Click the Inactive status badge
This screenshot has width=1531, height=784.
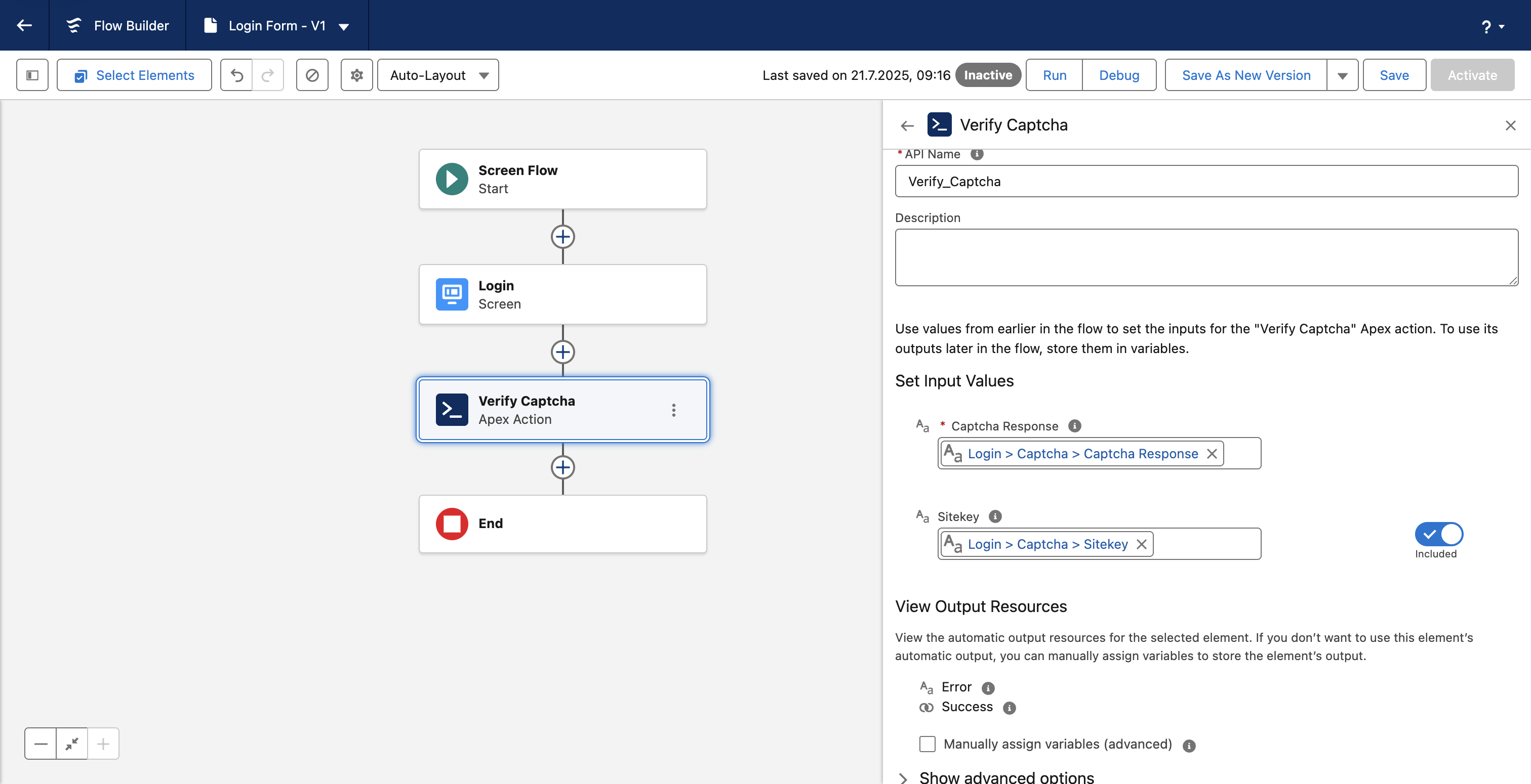tap(988, 75)
